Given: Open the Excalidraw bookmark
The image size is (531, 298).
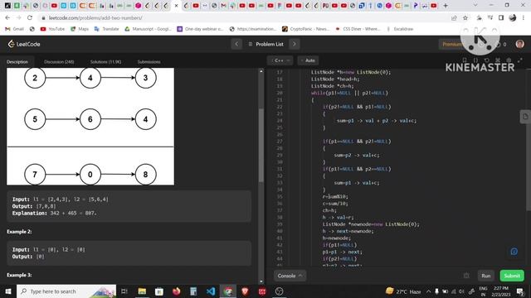Looking at the screenshot, I should tap(400, 29).
